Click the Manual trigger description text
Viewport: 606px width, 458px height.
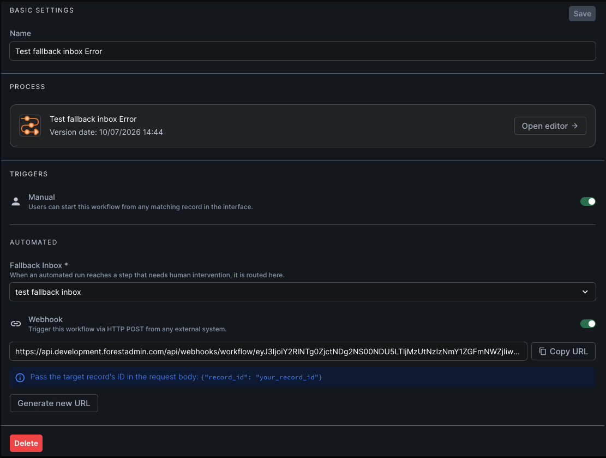click(x=141, y=207)
